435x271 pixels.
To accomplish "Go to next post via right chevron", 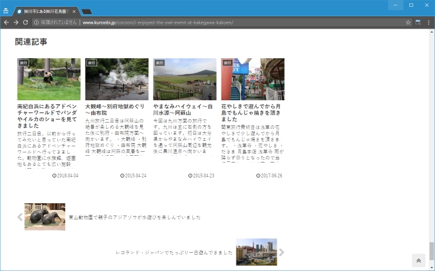I will pyautogui.click(x=281, y=252).
